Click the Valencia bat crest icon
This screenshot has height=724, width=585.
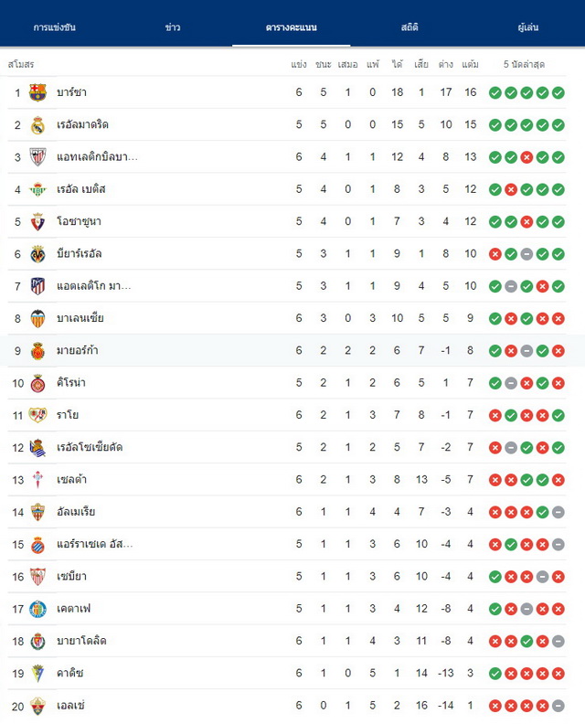[x=37, y=318]
